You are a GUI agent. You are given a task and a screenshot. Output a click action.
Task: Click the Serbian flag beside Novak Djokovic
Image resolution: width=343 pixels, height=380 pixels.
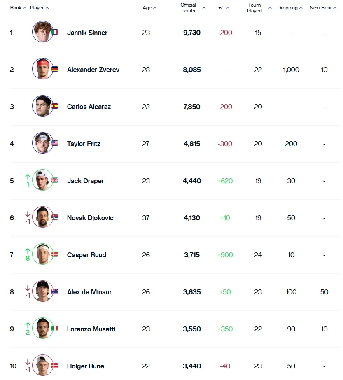(55, 217)
